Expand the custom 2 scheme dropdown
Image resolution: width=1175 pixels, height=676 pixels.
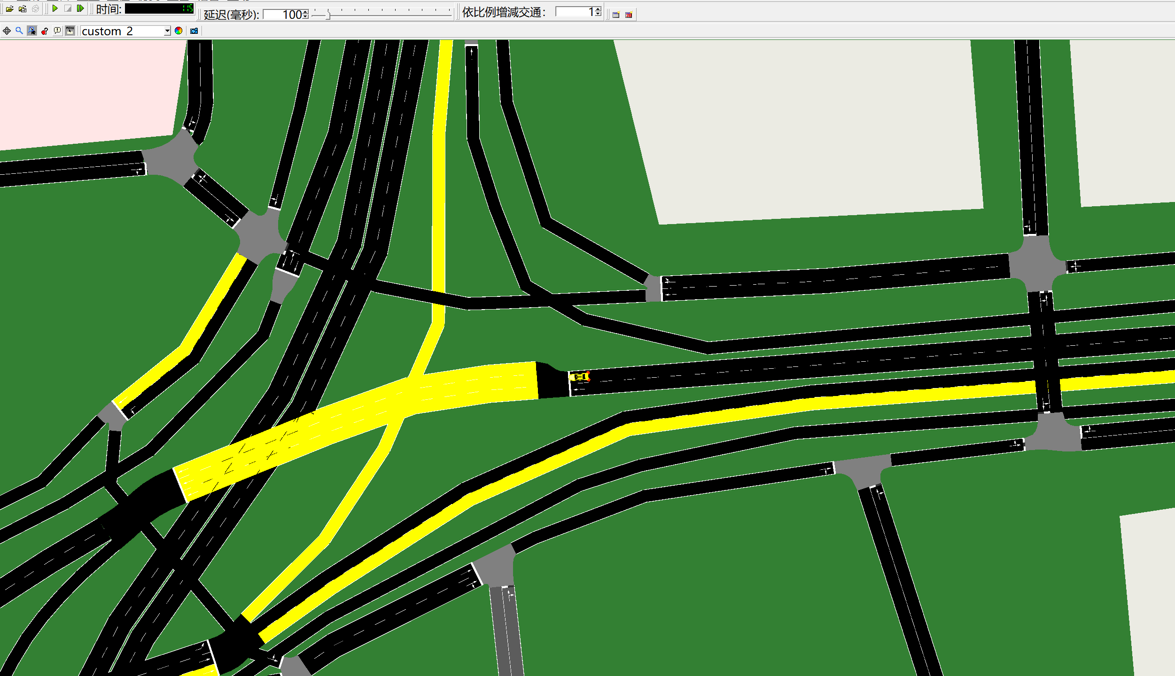coord(167,31)
